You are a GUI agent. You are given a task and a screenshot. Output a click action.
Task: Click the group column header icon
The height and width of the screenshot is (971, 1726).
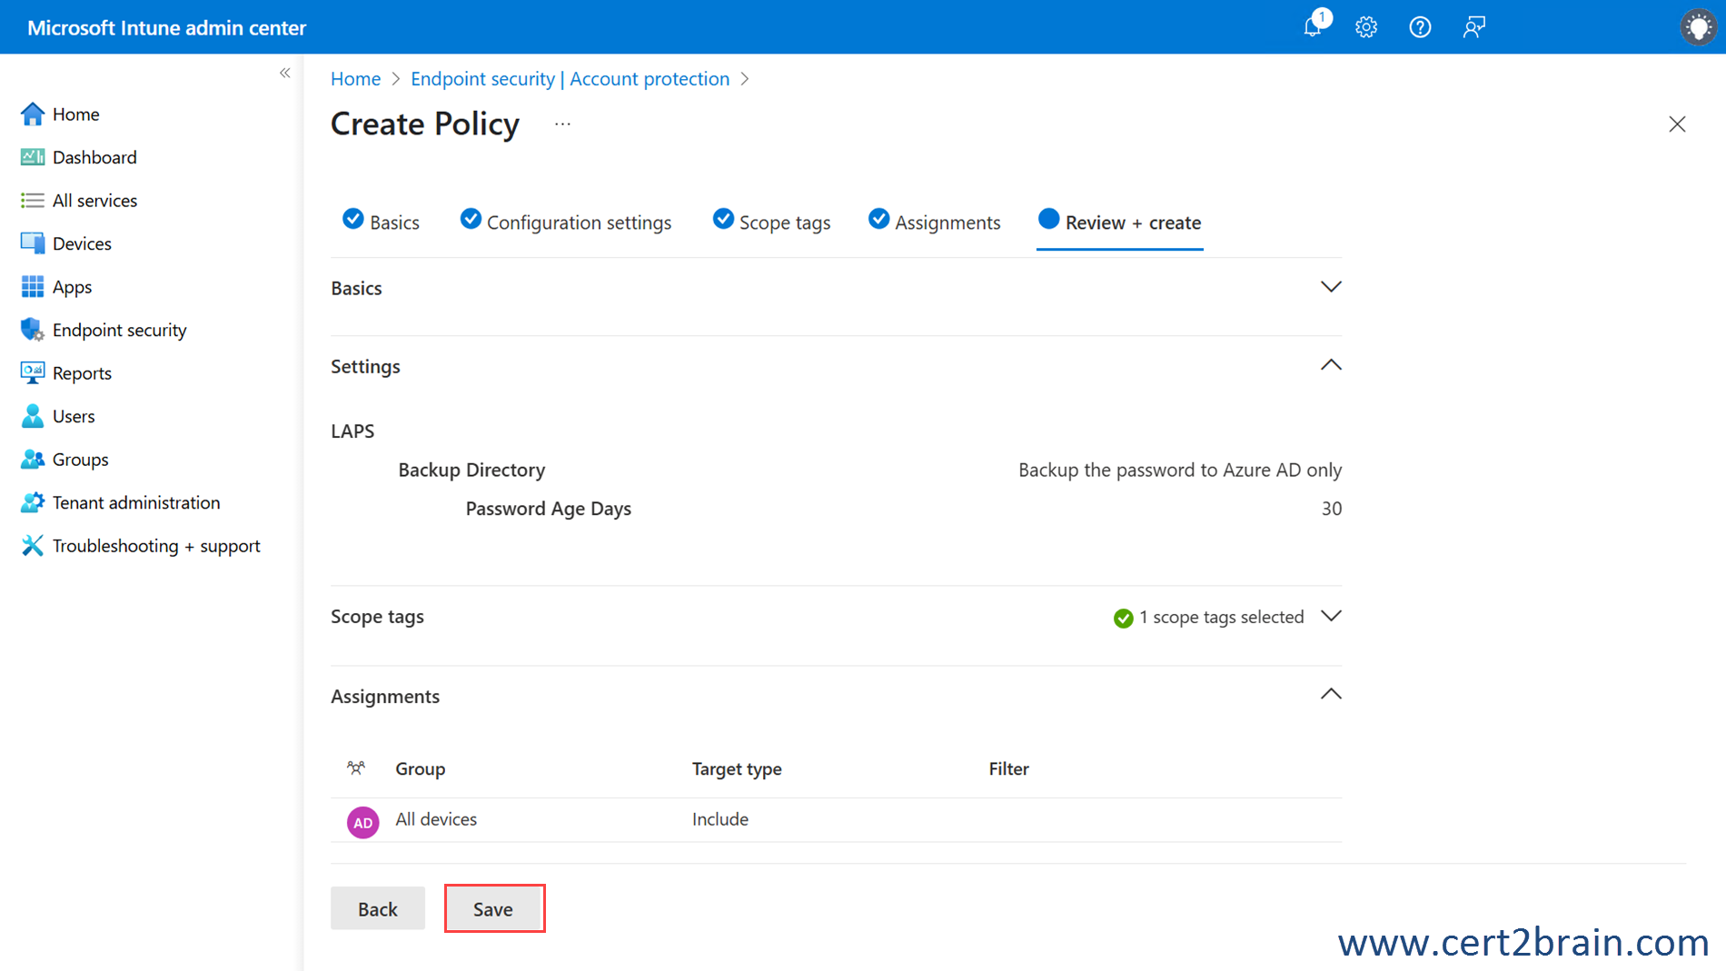click(x=356, y=768)
